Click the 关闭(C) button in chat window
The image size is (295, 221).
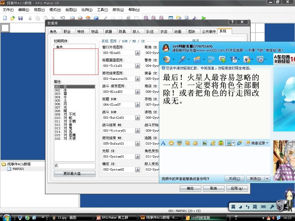point(234,179)
